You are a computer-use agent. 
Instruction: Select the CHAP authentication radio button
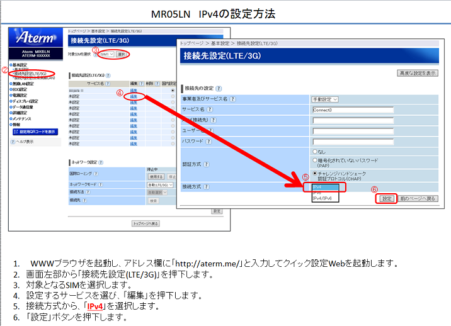click(x=315, y=173)
